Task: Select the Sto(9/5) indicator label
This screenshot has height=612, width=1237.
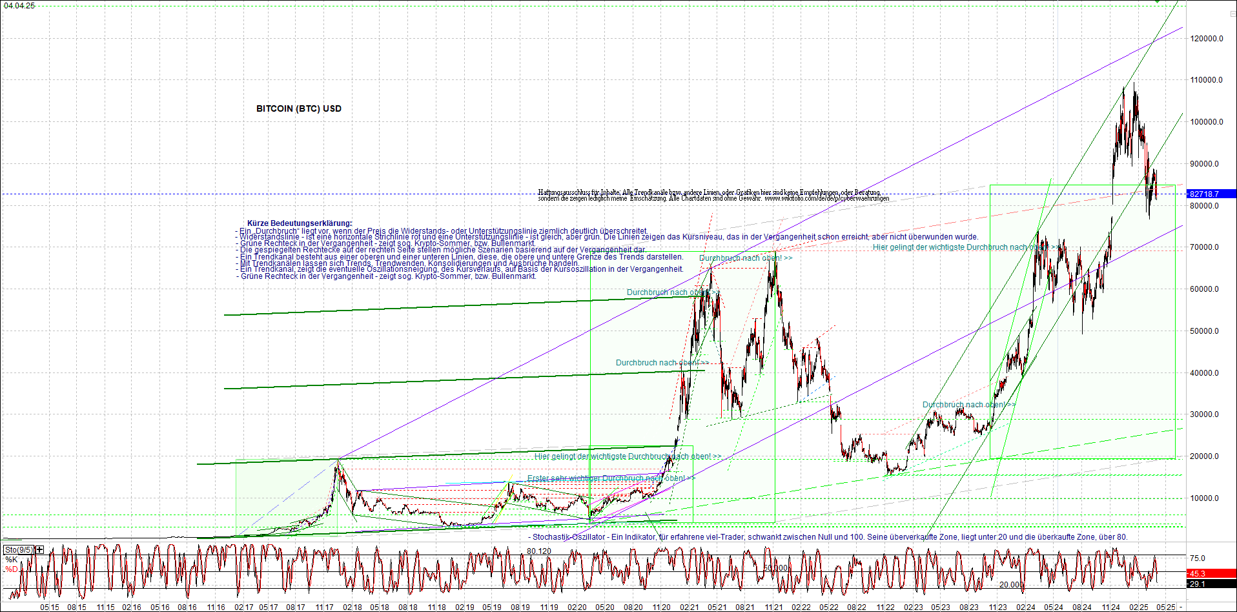Action: tap(19, 550)
